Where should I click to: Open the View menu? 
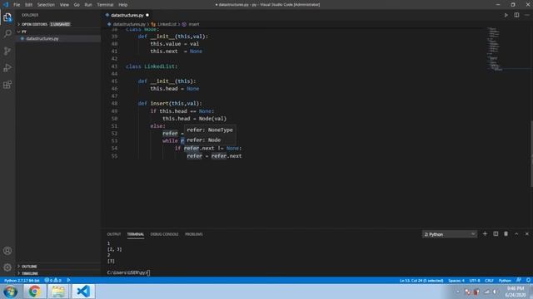click(64, 5)
